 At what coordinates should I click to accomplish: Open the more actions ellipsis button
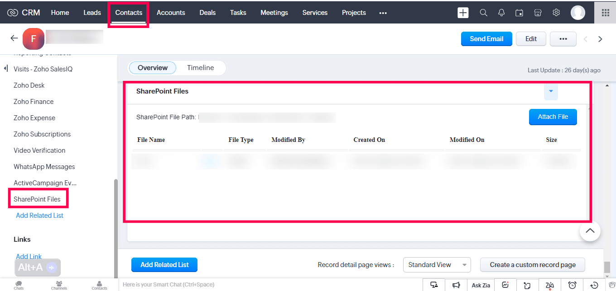563,39
